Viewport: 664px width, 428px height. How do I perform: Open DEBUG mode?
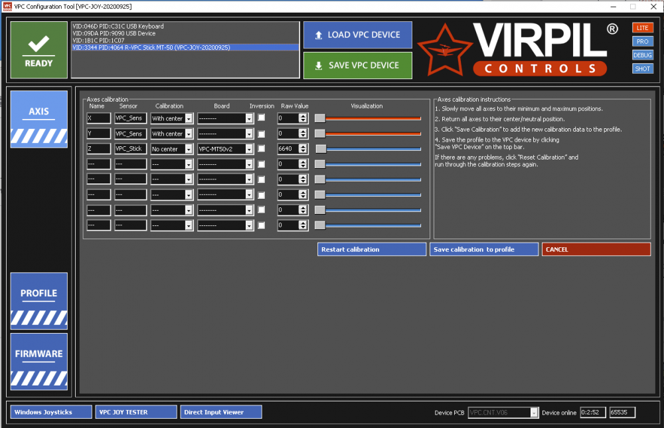(642, 55)
